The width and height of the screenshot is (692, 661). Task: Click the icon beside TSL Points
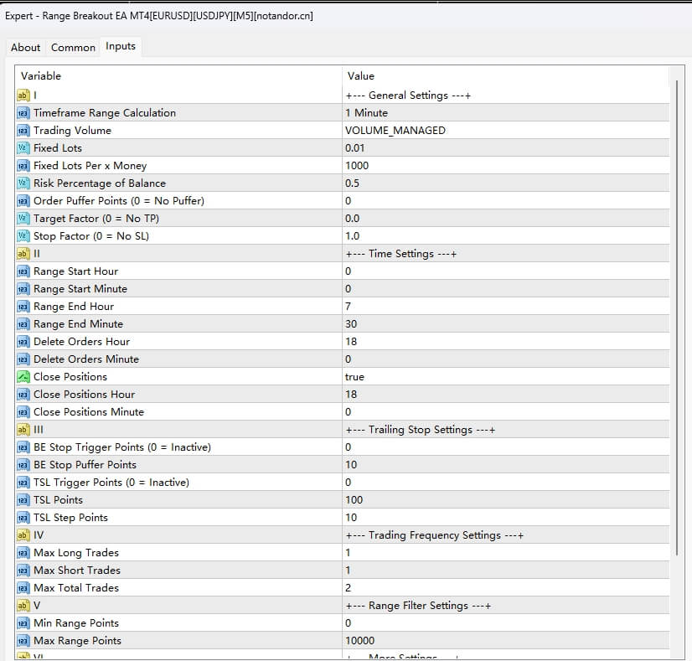click(23, 500)
